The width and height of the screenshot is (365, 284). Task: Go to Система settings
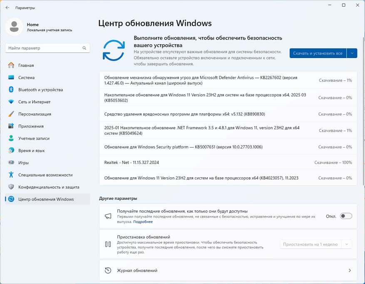coord(47,78)
